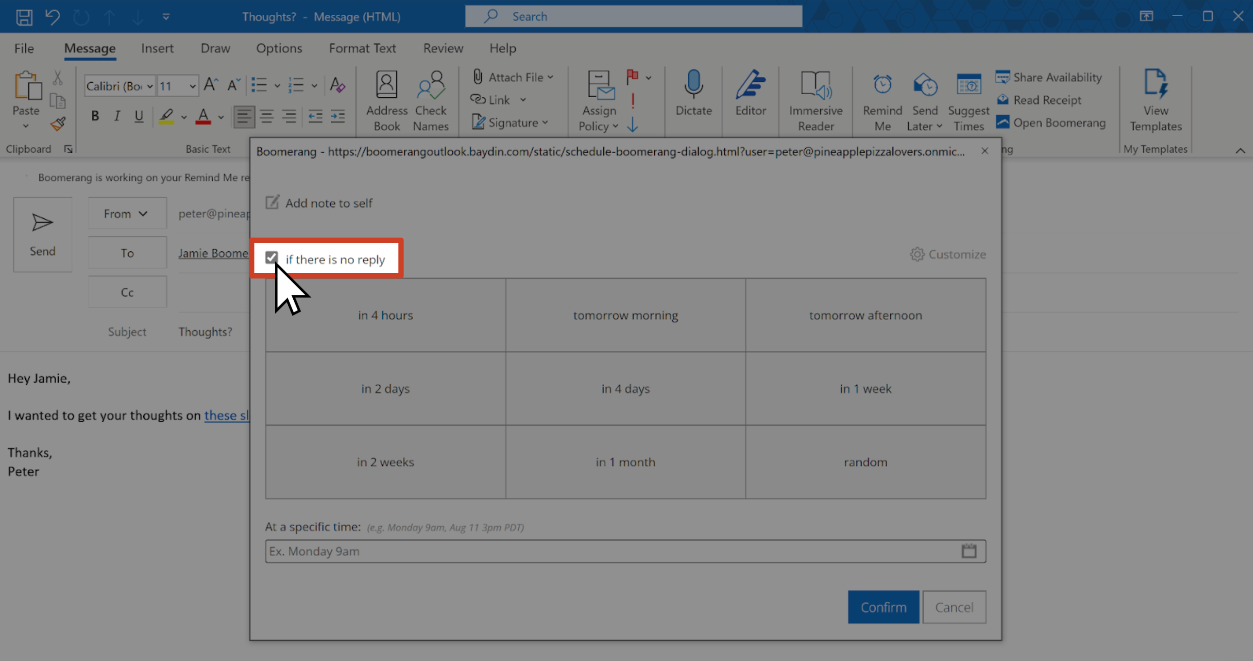Toggle Italic formatting
Image resolution: width=1253 pixels, height=661 pixels.
117,116
